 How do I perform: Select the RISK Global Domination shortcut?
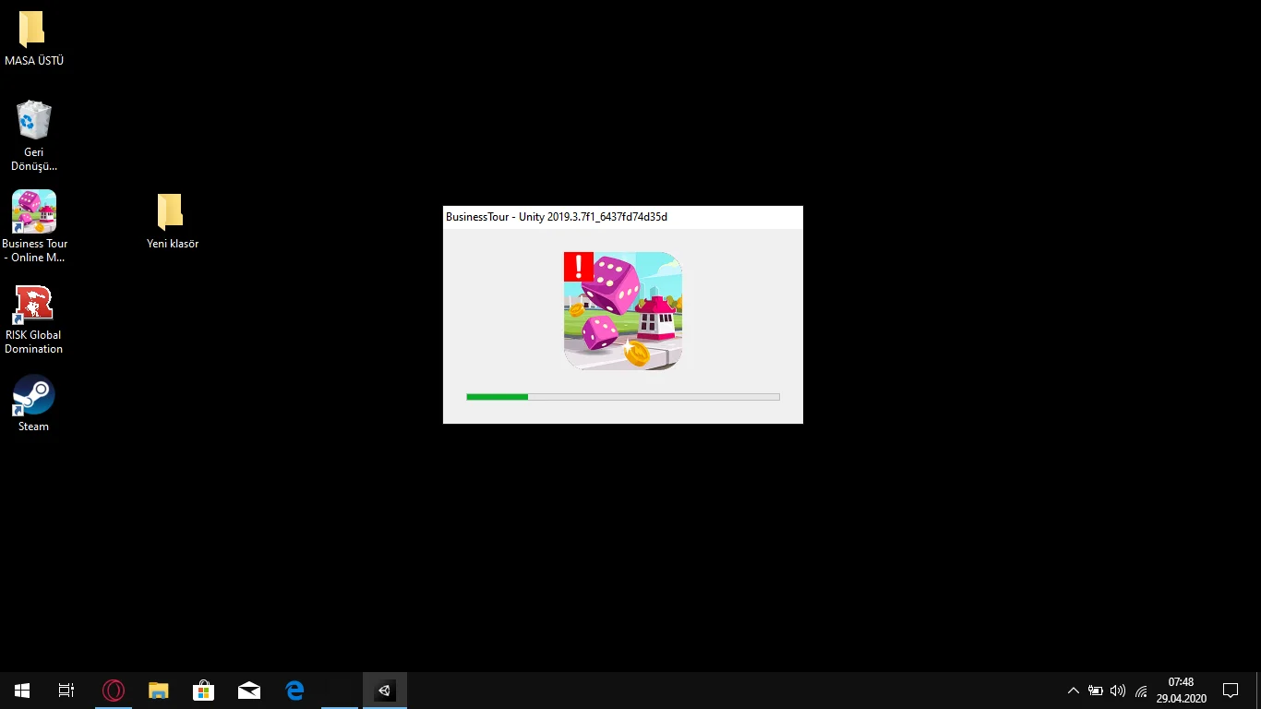(x=33, y=319)
